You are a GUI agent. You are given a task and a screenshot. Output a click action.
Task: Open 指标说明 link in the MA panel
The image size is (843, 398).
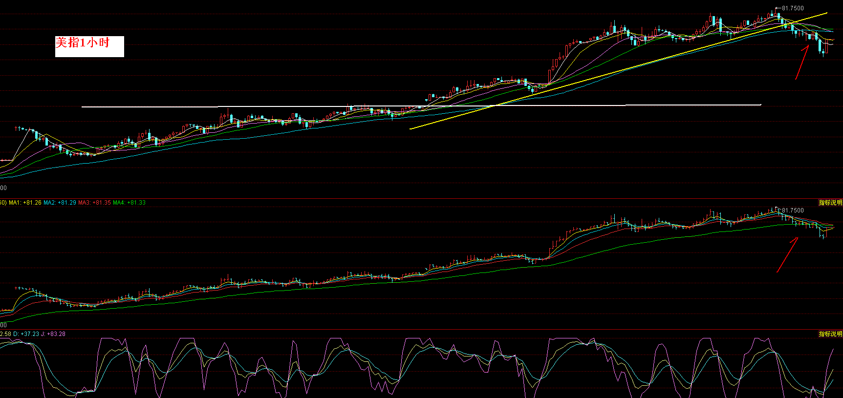(x=831, y=203)
